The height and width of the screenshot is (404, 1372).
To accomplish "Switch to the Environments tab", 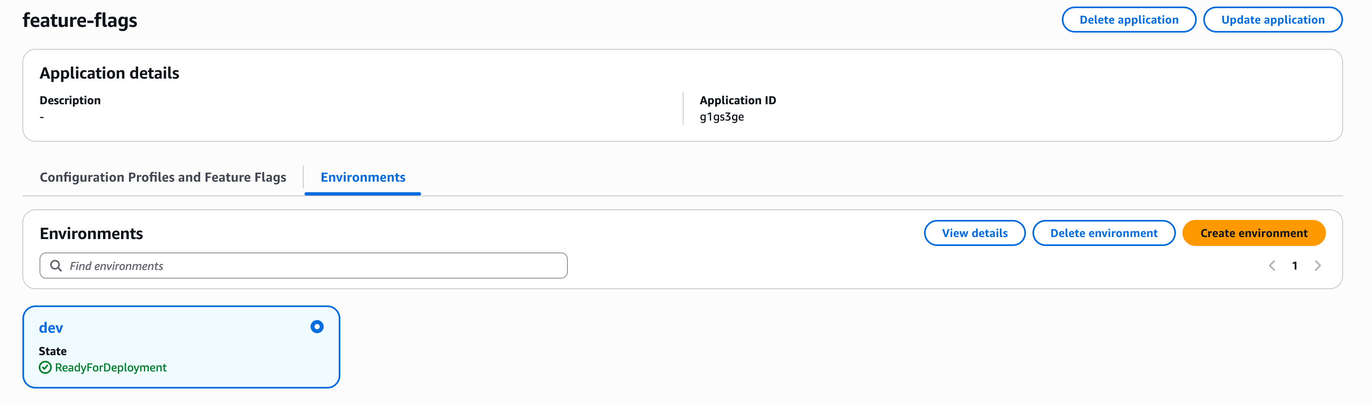I will click(363, 177).
